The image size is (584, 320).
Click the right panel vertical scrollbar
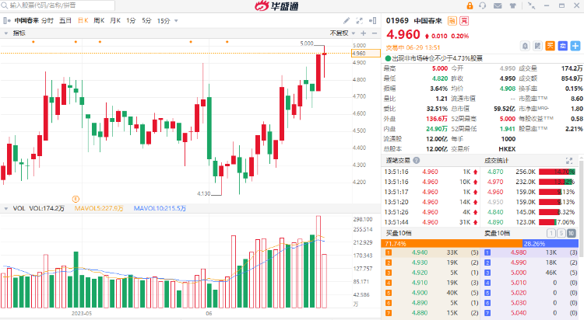(x=582, y=208)
